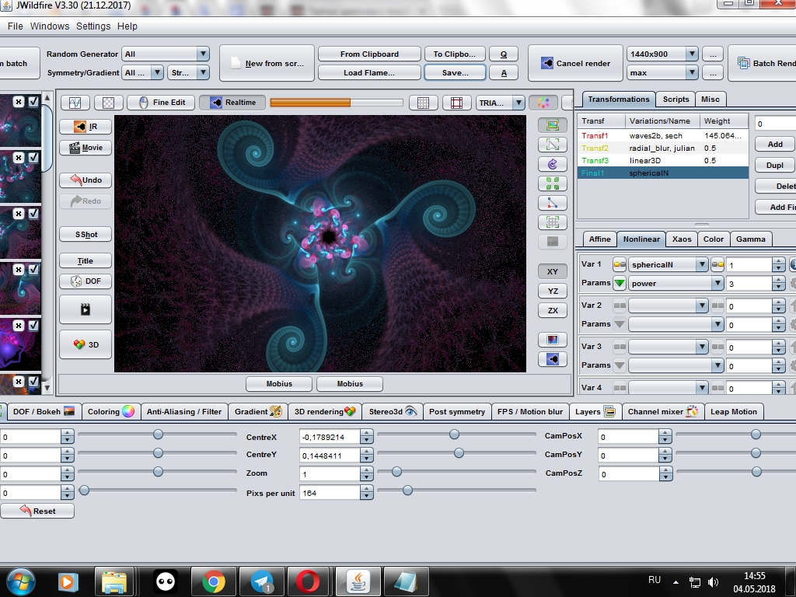796x597 pixels.
Task: Switch the editing plane to ZX
Action: tap(553, 310)
